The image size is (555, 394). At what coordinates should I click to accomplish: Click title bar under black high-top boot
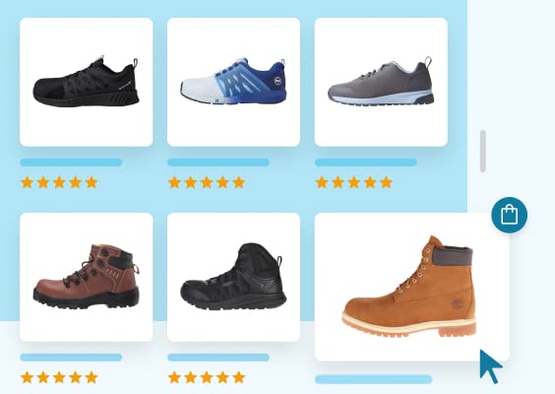[x=218, y=358]
